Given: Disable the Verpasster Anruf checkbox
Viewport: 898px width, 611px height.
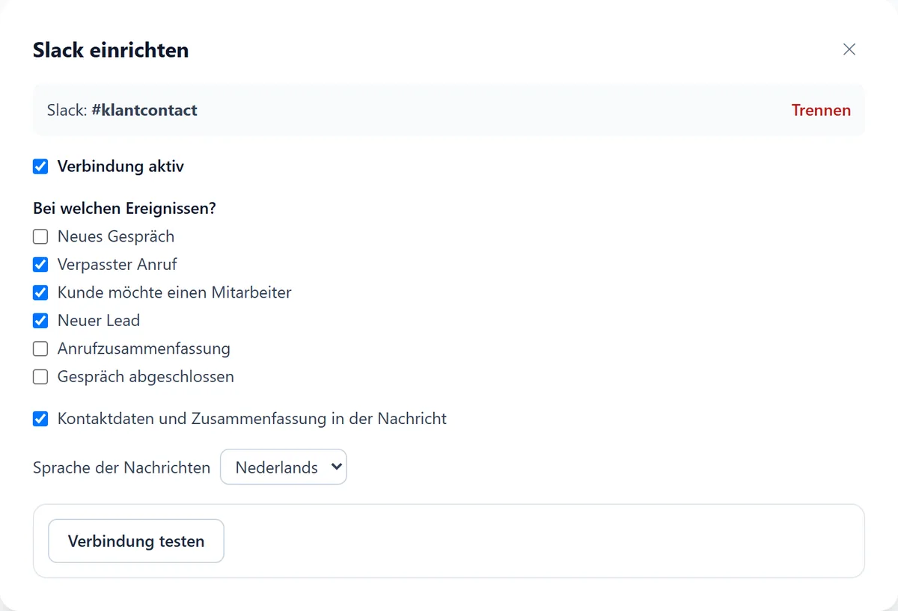Looking at the screenshot, I should click(40, 265).
